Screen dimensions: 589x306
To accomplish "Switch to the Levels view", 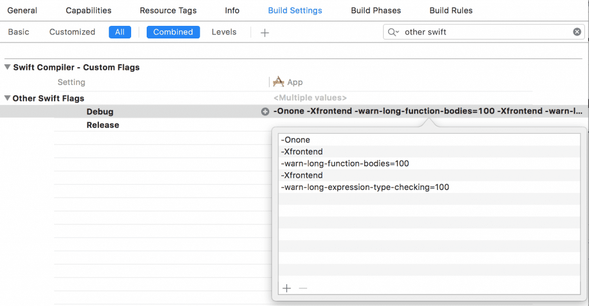I will click(224, 32).
